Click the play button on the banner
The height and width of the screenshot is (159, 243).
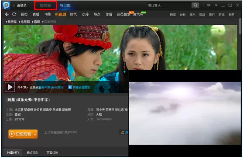click(x=10, y=87)
